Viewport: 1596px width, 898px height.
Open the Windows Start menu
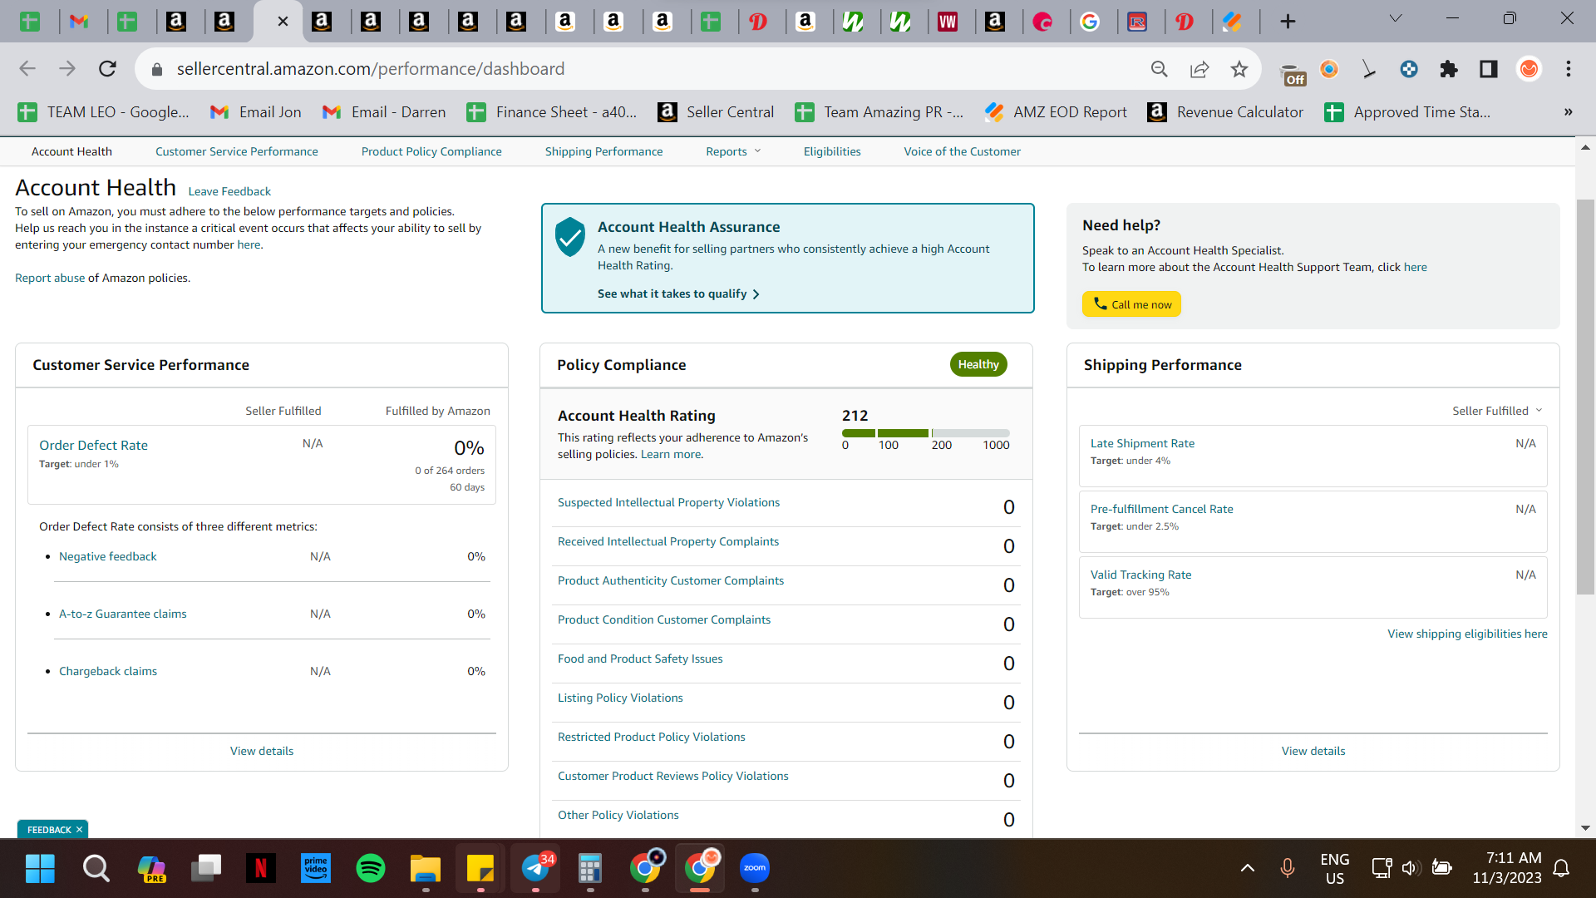coord(40,868)
